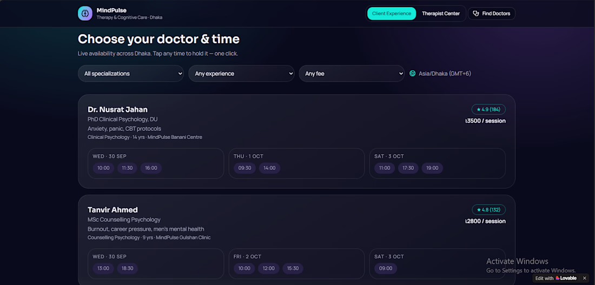The width and height of the screenshot is (595, 285).
Task: Click the 4.8 (132) rating badge
Action: (x=488, y=209)
